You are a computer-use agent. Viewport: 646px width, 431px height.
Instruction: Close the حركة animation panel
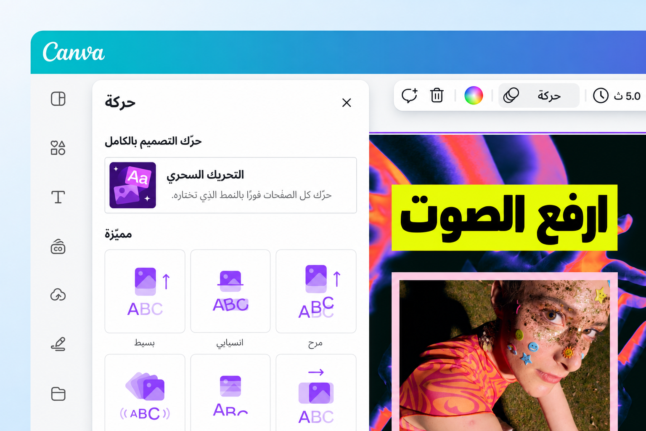347,103
